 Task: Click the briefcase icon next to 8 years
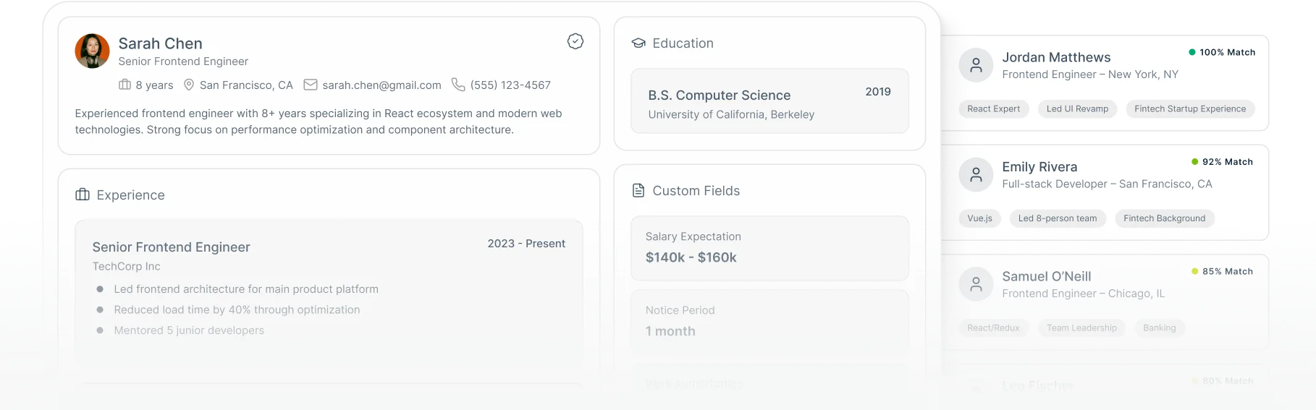[125, 85]
